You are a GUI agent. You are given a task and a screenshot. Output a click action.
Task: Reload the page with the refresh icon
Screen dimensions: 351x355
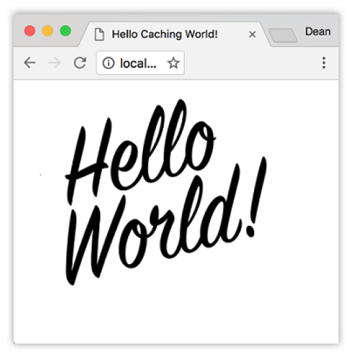click(80, 62)
